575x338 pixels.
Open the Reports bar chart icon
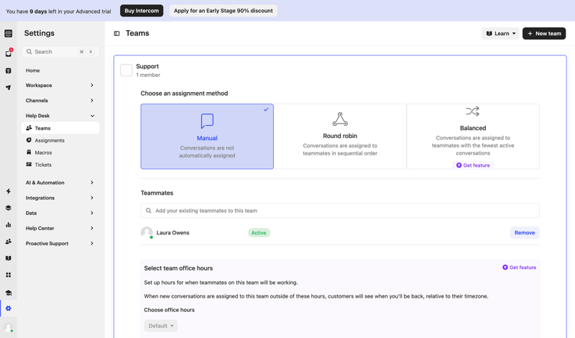click(8, 224)
